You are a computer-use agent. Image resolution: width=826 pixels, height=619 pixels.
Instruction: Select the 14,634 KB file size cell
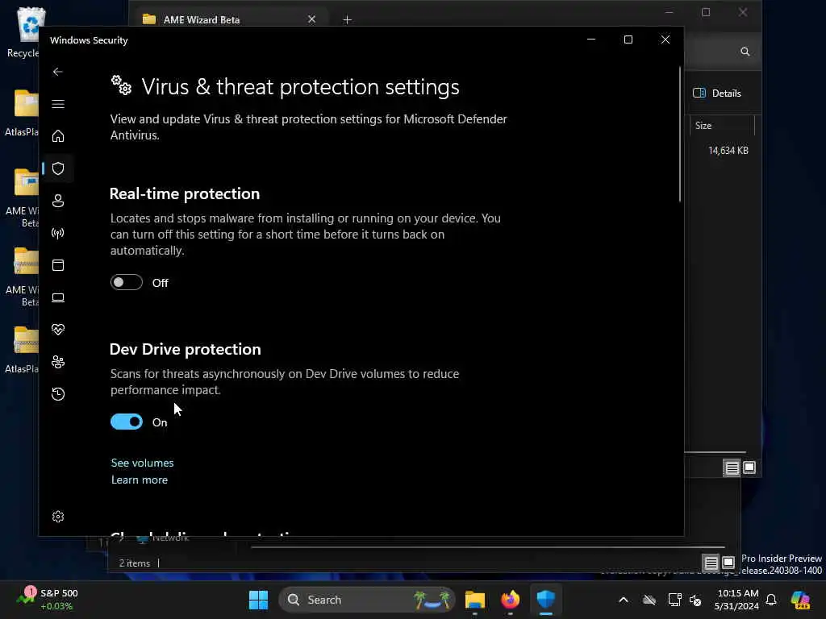point(728,151)
